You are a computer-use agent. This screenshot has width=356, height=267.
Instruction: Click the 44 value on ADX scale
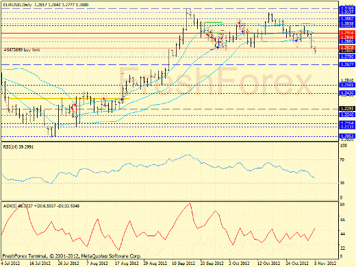pos(342,234)
